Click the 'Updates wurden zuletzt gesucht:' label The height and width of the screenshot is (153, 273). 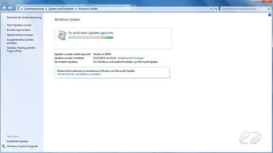coord(73,54)
